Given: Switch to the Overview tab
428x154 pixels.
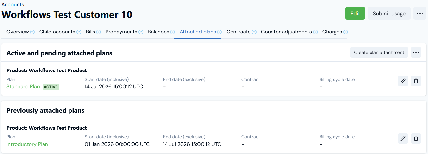Looking at the screenshot, I should pos(18,32).
